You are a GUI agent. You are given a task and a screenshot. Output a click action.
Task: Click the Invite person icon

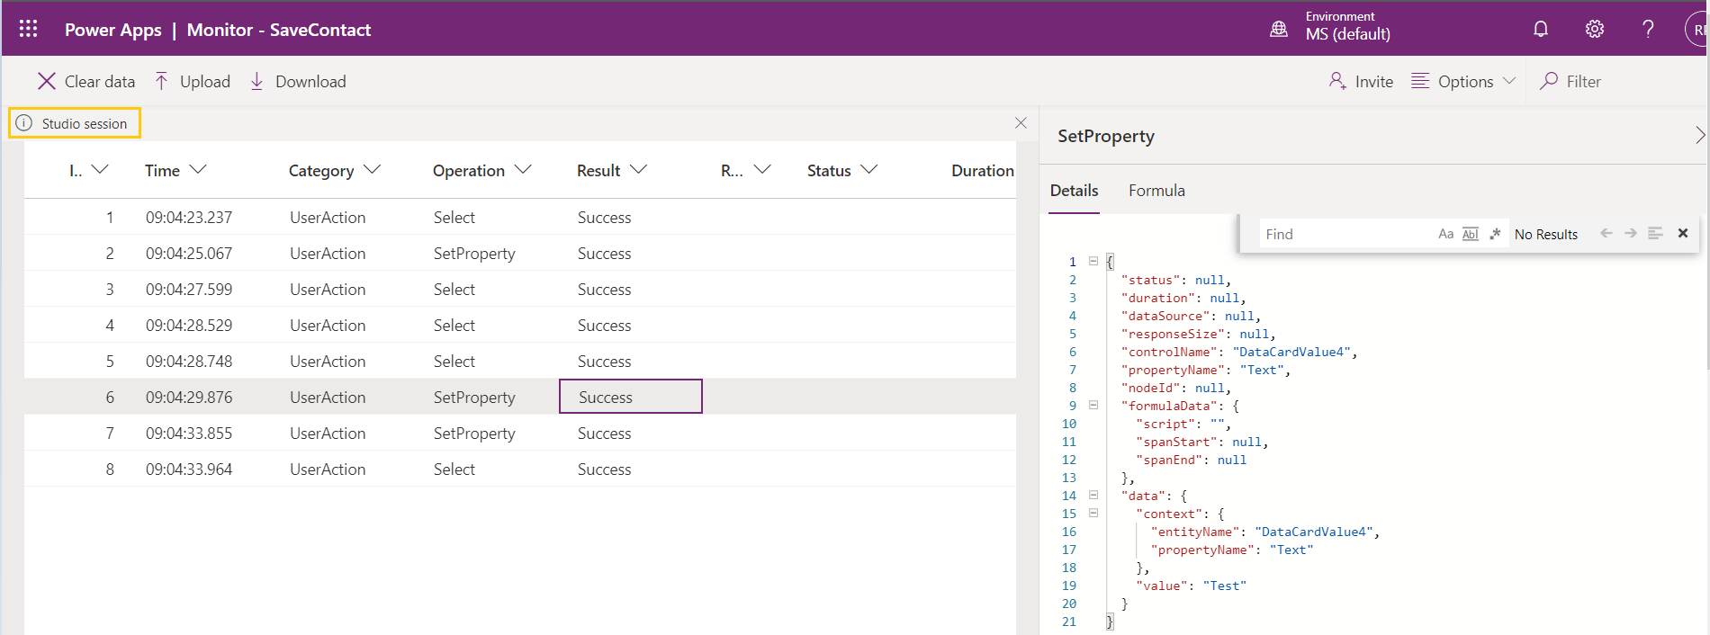tap(1337, 81)
